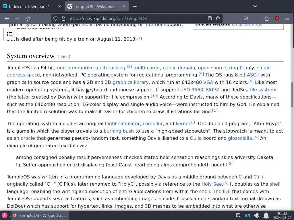Open the volume speaker tray icon

pyautogui.click(x=257, y=215)
